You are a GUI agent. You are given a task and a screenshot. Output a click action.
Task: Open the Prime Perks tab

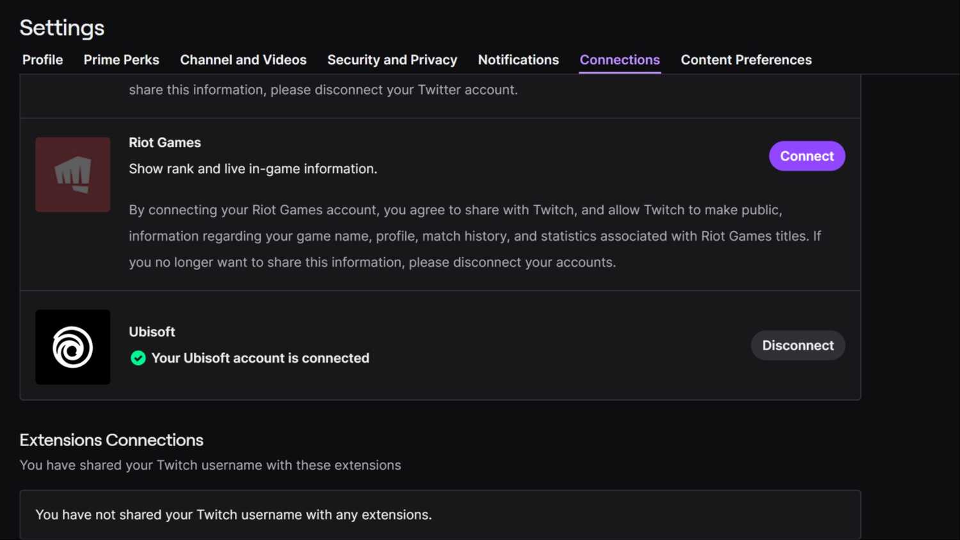(121, 60)
